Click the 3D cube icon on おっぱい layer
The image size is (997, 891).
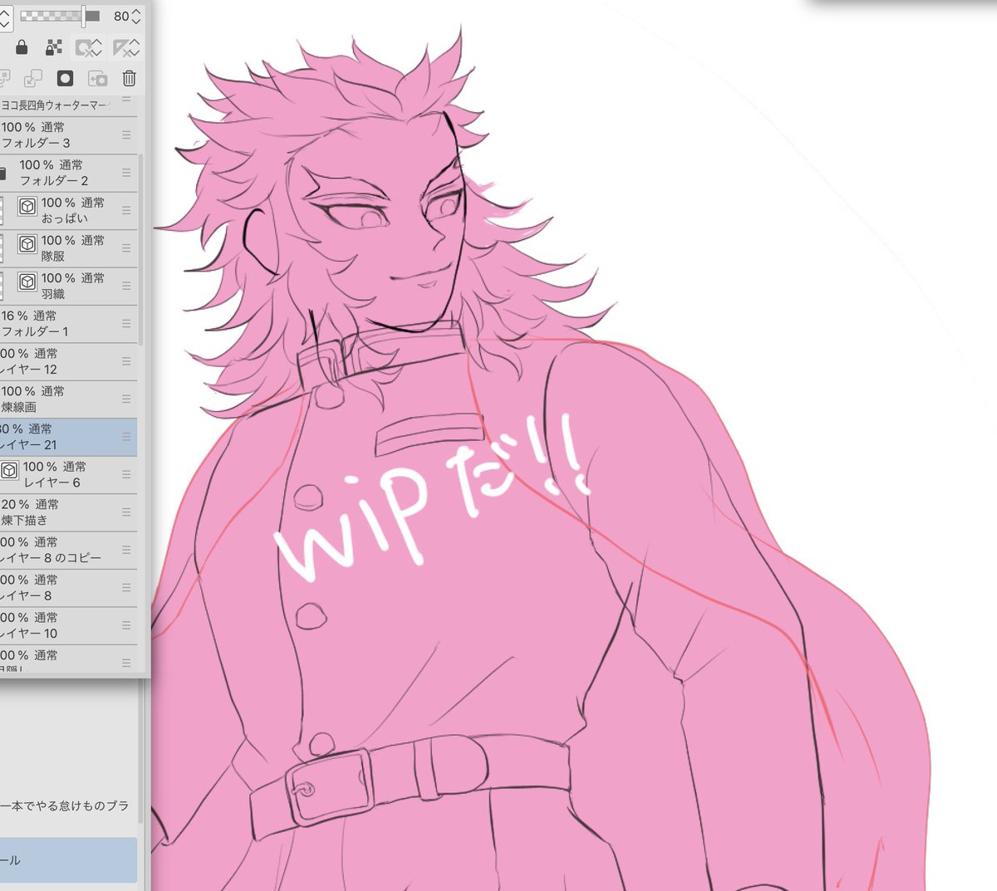point(27,207)
